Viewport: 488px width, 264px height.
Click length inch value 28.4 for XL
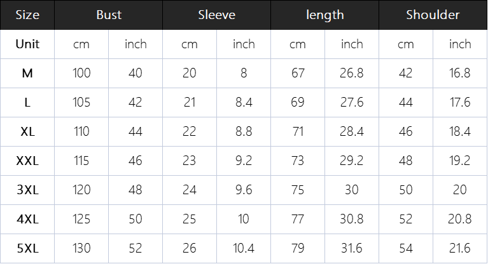[x=352, y=131]
